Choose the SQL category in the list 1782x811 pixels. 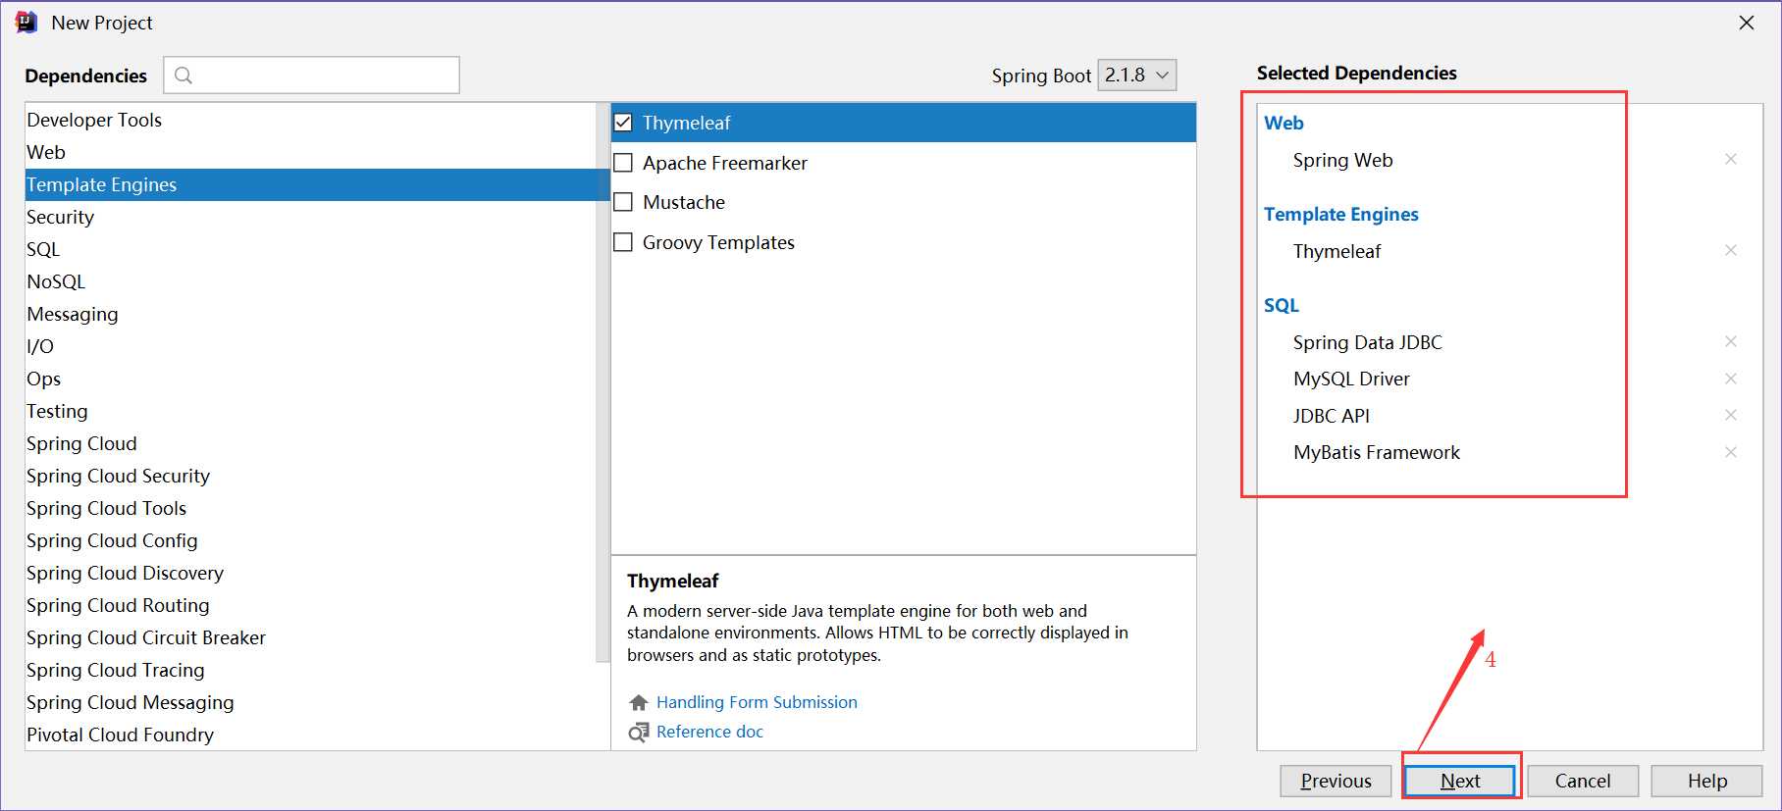pyautogui.click(x=310, y=249)
